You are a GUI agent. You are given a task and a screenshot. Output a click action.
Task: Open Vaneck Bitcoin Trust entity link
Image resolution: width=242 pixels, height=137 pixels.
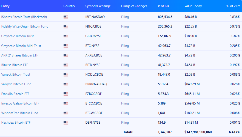coord(16,75)
